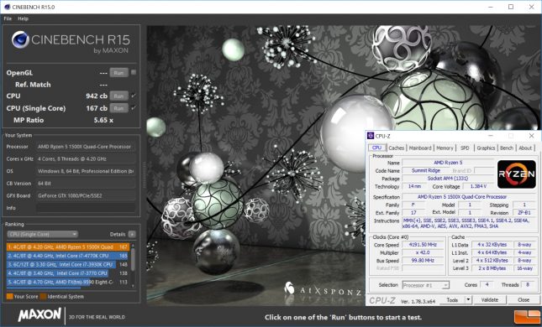
Task: Open the Processor #1 selection dropdown
Action: 425,285
